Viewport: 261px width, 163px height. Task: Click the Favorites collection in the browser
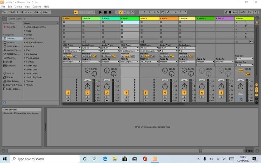pos(12,27)
